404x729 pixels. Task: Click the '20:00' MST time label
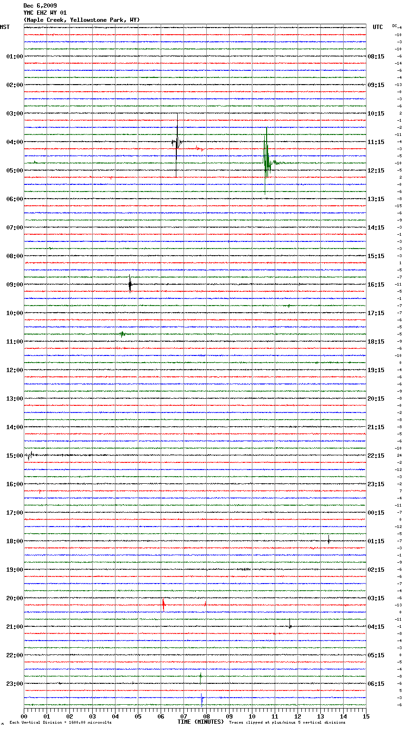15,598
